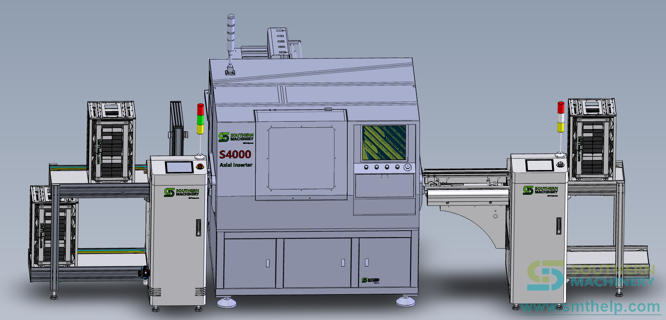Click leftmost round button below the monitor
Screen dimensions: 666x320
tap(366, 167)
